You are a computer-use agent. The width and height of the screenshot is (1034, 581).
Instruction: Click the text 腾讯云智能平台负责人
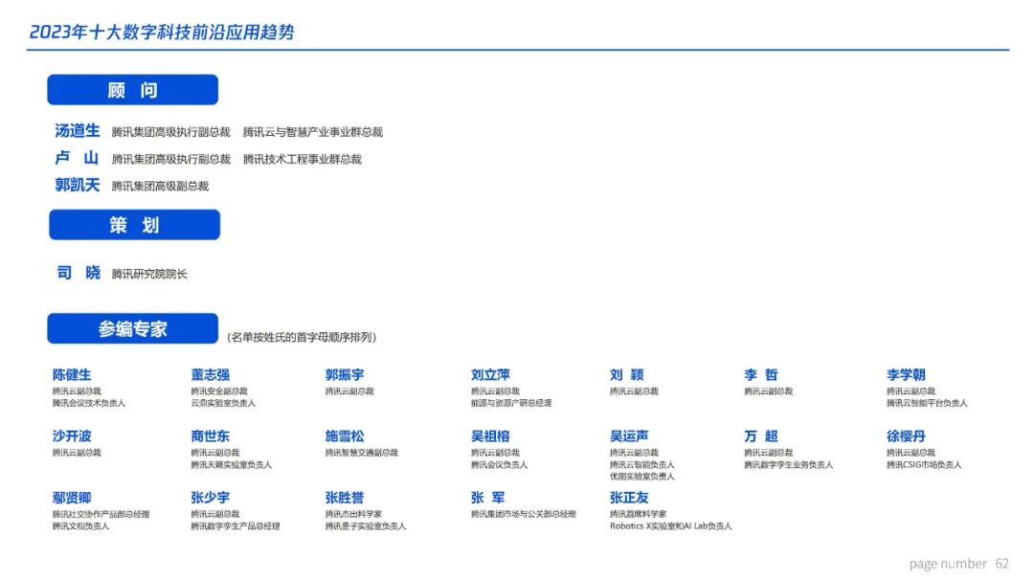pos(927,403)
